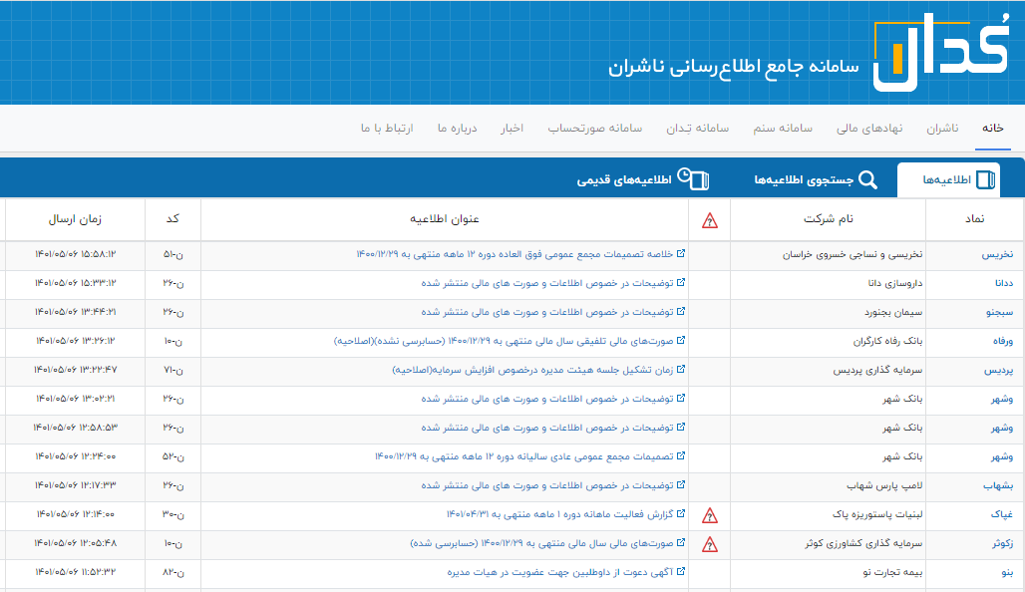Open وشهر's تصمیمات مجمع عمومی عادی سالیانه notice
The height and width of the screenshot is (592, 1025).
[524, 456]
